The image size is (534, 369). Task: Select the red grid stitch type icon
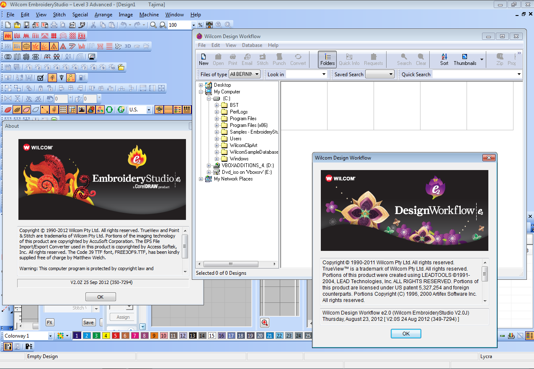click(54, 36)
